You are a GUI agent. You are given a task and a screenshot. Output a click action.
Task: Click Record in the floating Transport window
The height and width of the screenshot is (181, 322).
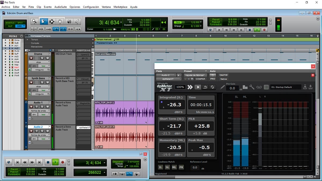[x=63, y=162]
